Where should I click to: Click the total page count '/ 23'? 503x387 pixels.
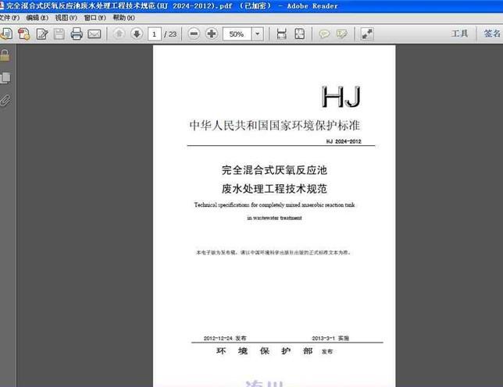tap(170, 34)
